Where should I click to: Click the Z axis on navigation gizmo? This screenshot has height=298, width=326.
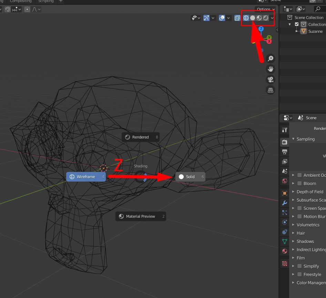coord(261,29)
